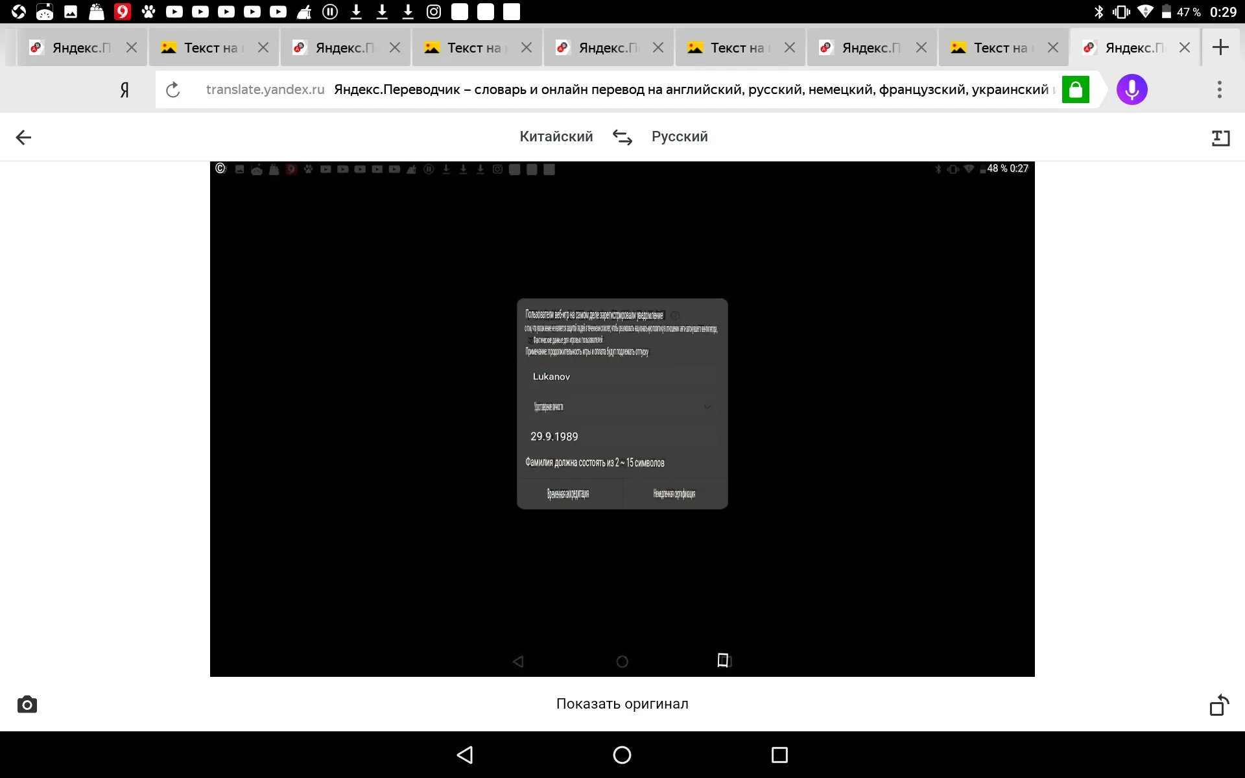Click the Показать оригинал button
Image resolution: width=1245 pixels, height=778 pixels.
[622, 704]
